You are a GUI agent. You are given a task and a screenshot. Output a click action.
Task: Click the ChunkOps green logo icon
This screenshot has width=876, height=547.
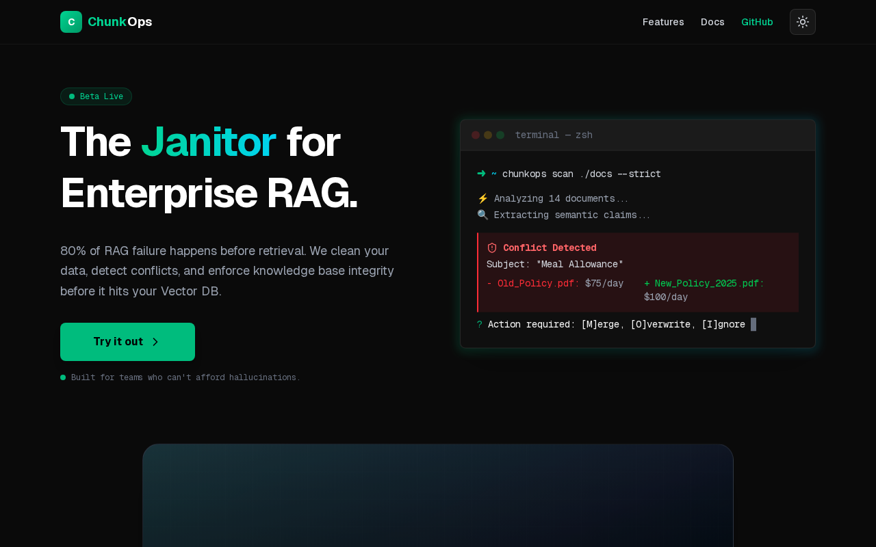[x=71, y=22]
